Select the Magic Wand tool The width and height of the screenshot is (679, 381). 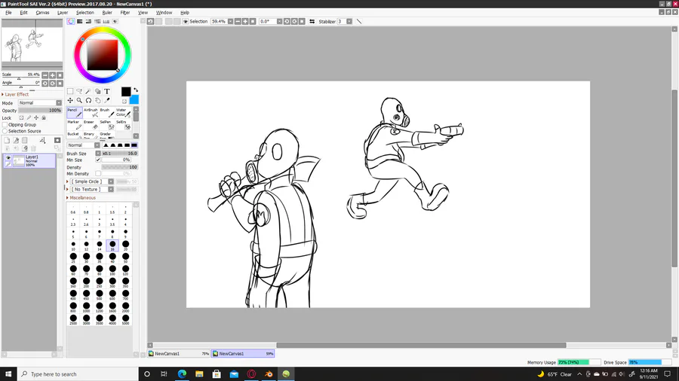[x=88, y=91]
